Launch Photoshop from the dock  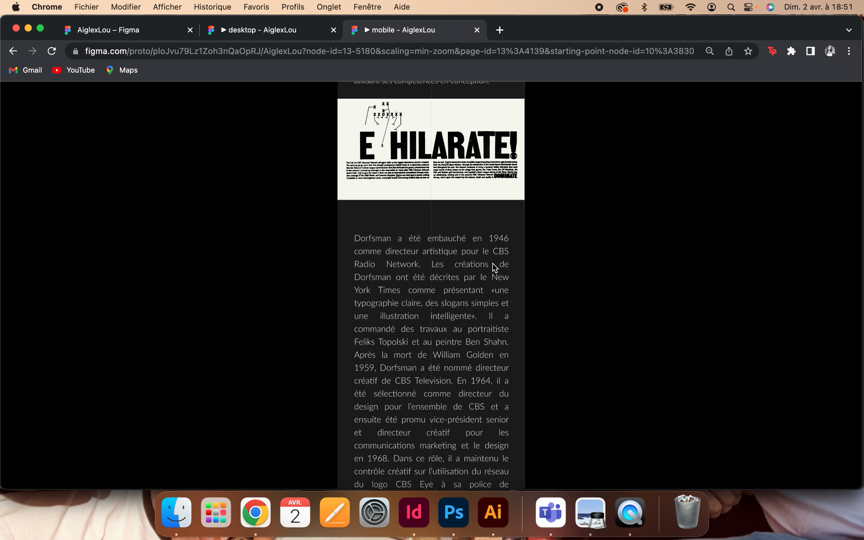pos(453,512)
